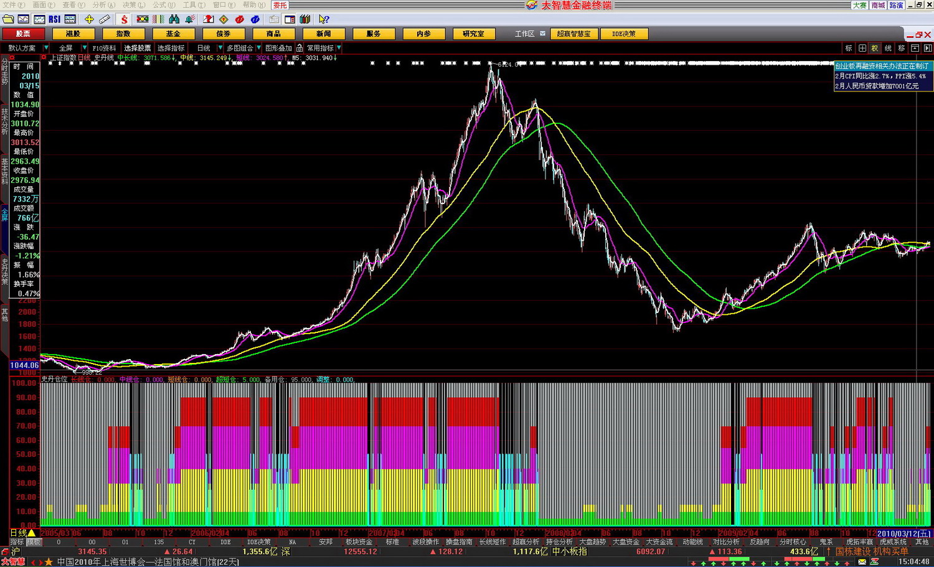Screen dimensions: 934x567
Task: Toggle the lock icon beside 图形叠加
Action: point(300,48)
